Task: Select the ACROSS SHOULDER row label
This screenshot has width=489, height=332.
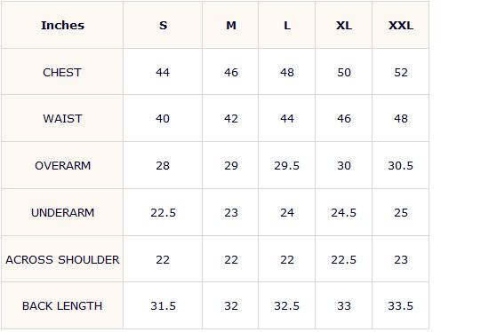Action: point(62,259)
